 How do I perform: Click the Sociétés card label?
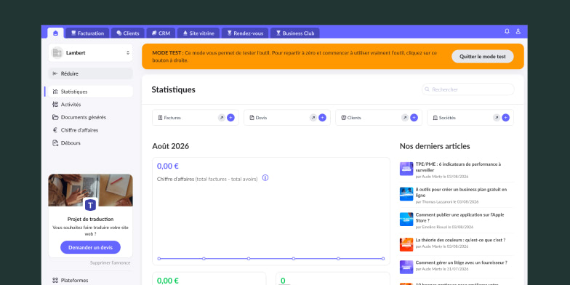[447, 118]
